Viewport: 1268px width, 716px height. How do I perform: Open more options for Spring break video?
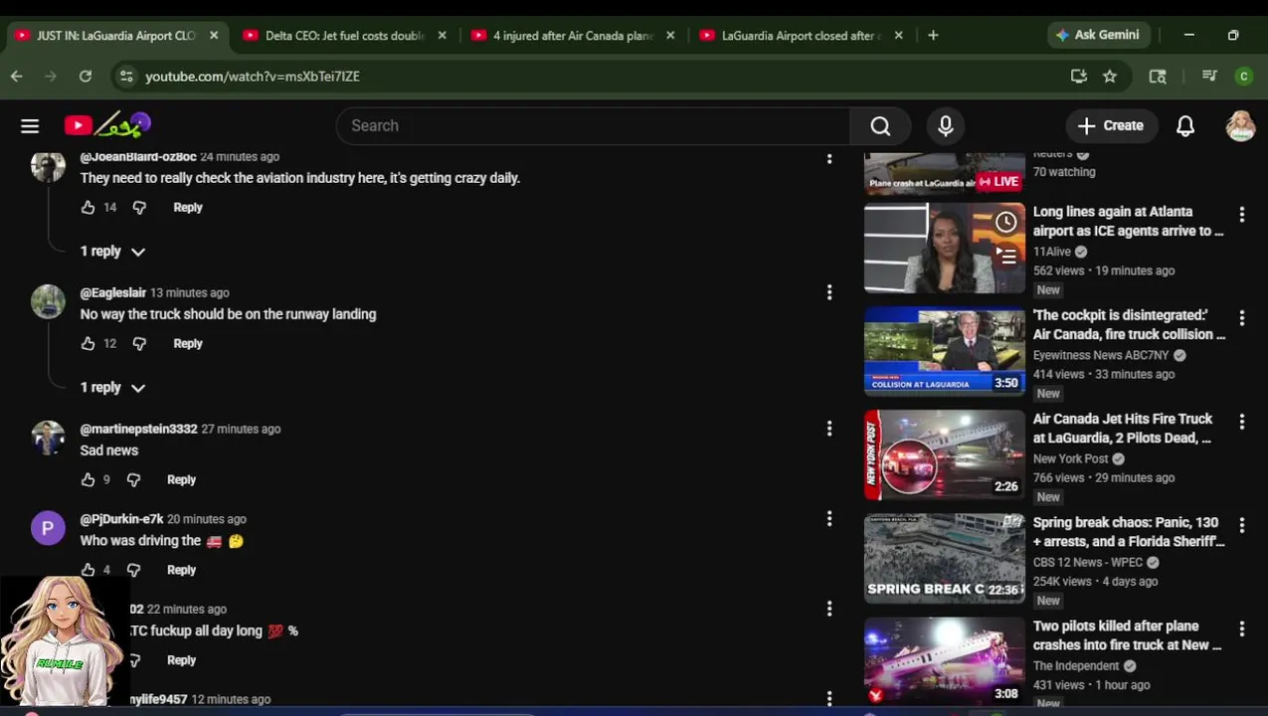(1241, 525)
